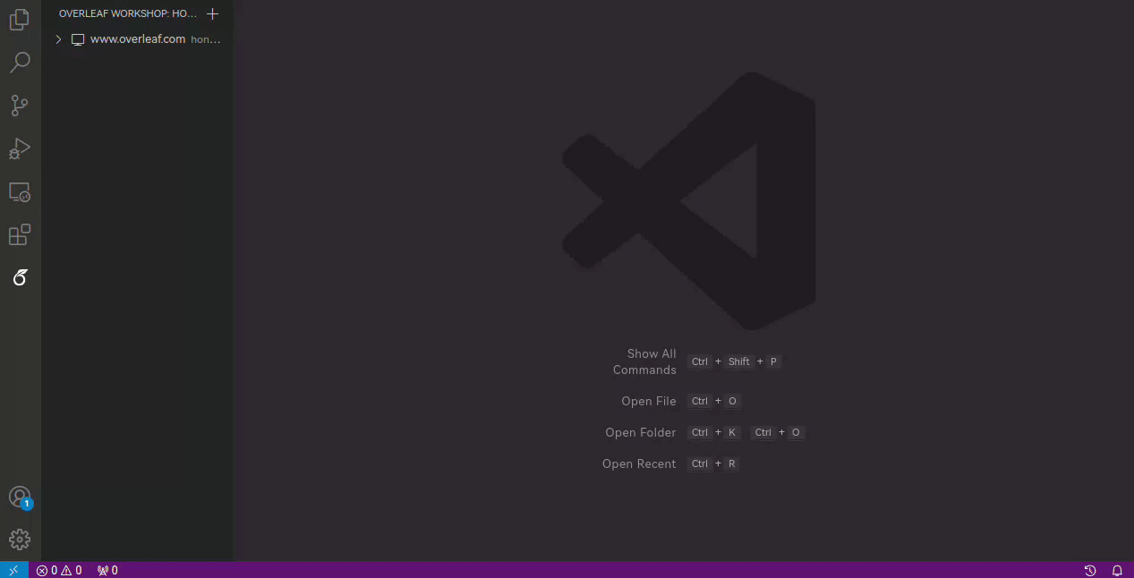
Task: Click the Open Recent label
Action: click(x=639, y=463)
